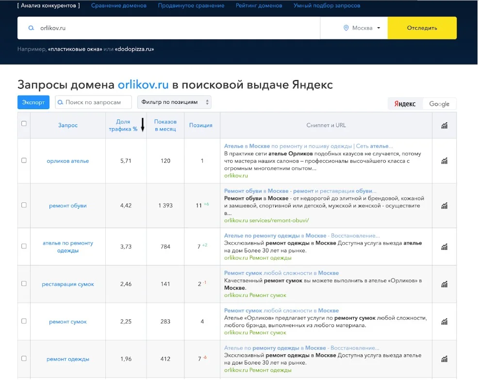Open chart icon for ремонт обуви row
Screen dimensions: 479x380
(444, 206)
